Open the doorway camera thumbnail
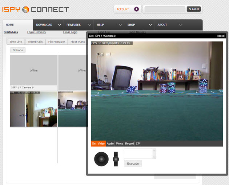 click(33, 109)
